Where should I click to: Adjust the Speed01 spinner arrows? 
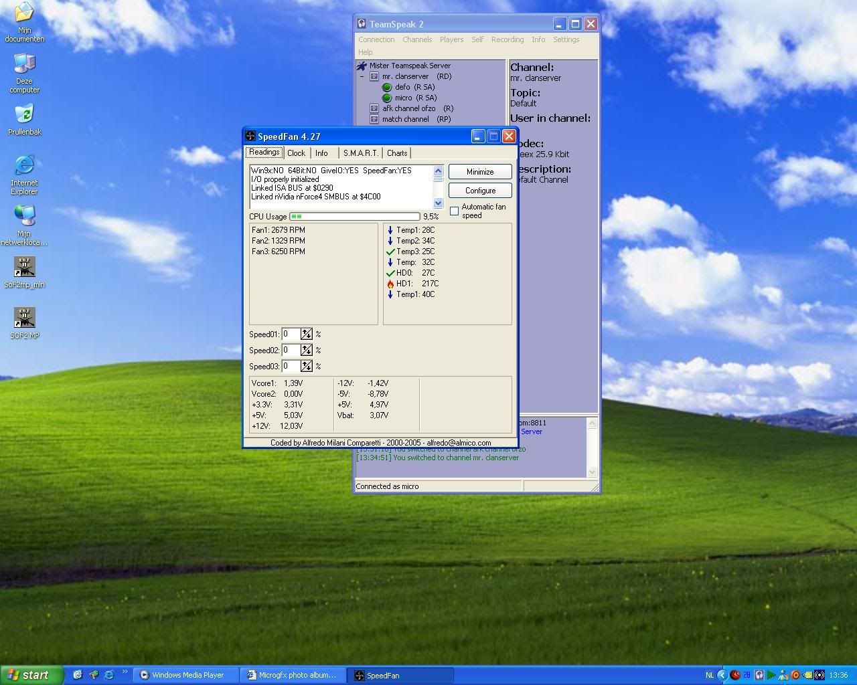(307, 334)
